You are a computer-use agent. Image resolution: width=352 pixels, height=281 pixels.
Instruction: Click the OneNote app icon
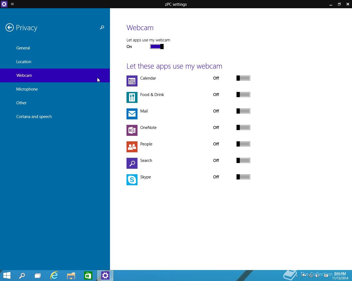point(132,130)
